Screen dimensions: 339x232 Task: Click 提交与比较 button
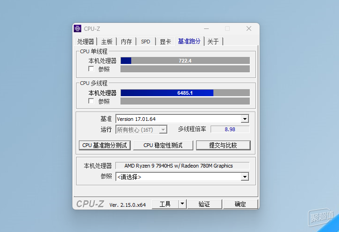(223, 145)
